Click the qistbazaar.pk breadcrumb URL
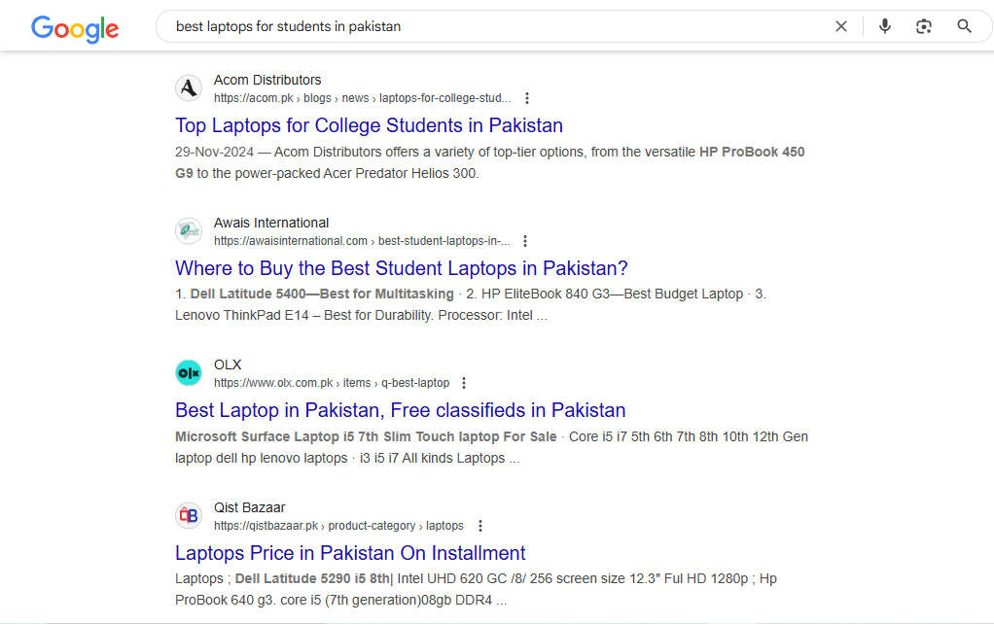The width and height of the screenshot is (994, 624). click(x=338, y=526)
